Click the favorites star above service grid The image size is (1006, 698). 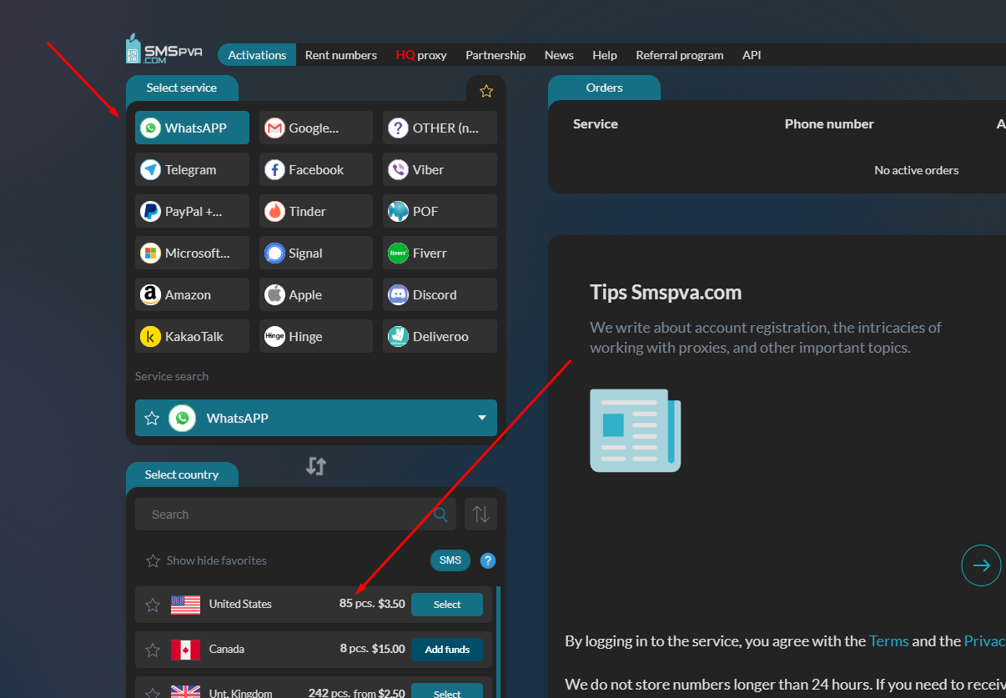486,91
